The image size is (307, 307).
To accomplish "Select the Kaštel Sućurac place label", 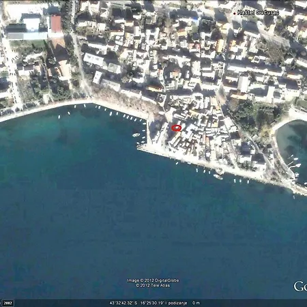I will [258, 12].
